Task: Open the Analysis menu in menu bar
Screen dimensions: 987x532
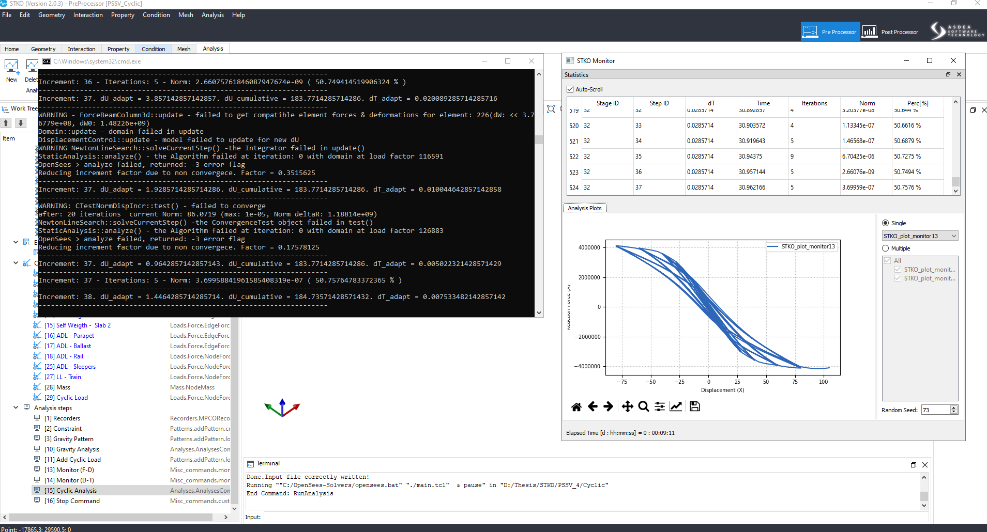Action: [x=212, y=15]
